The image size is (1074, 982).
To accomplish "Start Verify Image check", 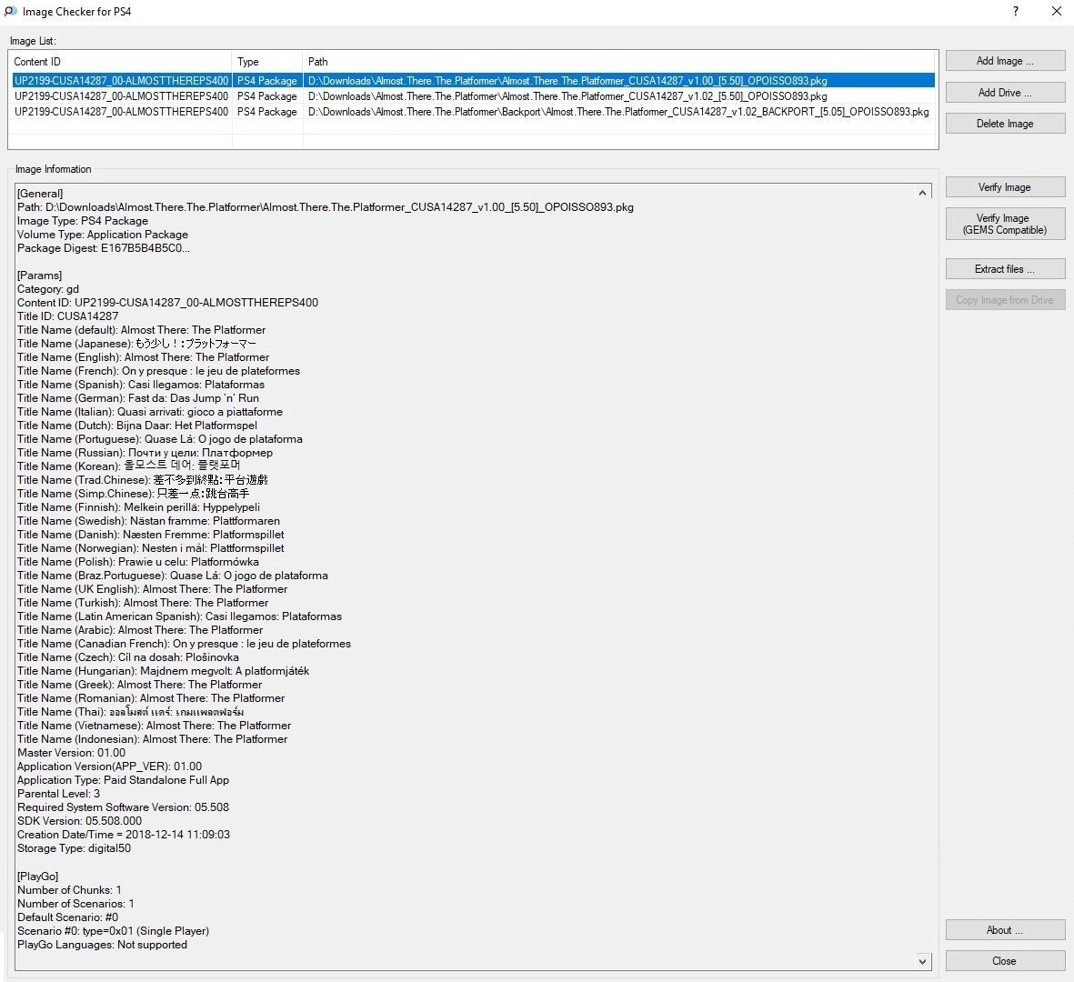I will coord(1005,187).
